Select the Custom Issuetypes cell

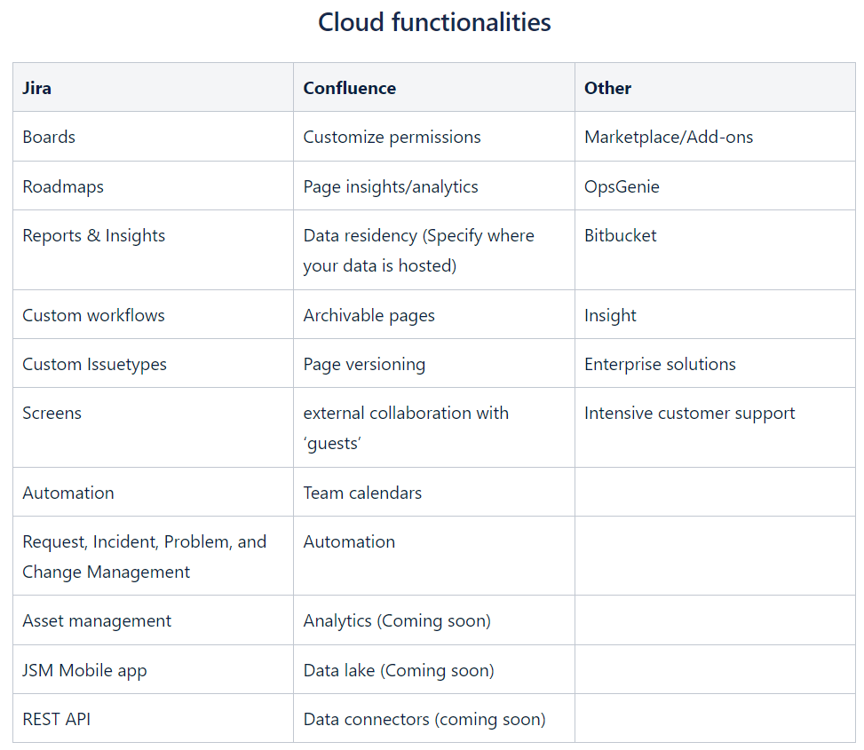click(x=154, y=363)
